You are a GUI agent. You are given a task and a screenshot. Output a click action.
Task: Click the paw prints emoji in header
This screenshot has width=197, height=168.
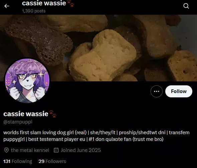70,3
